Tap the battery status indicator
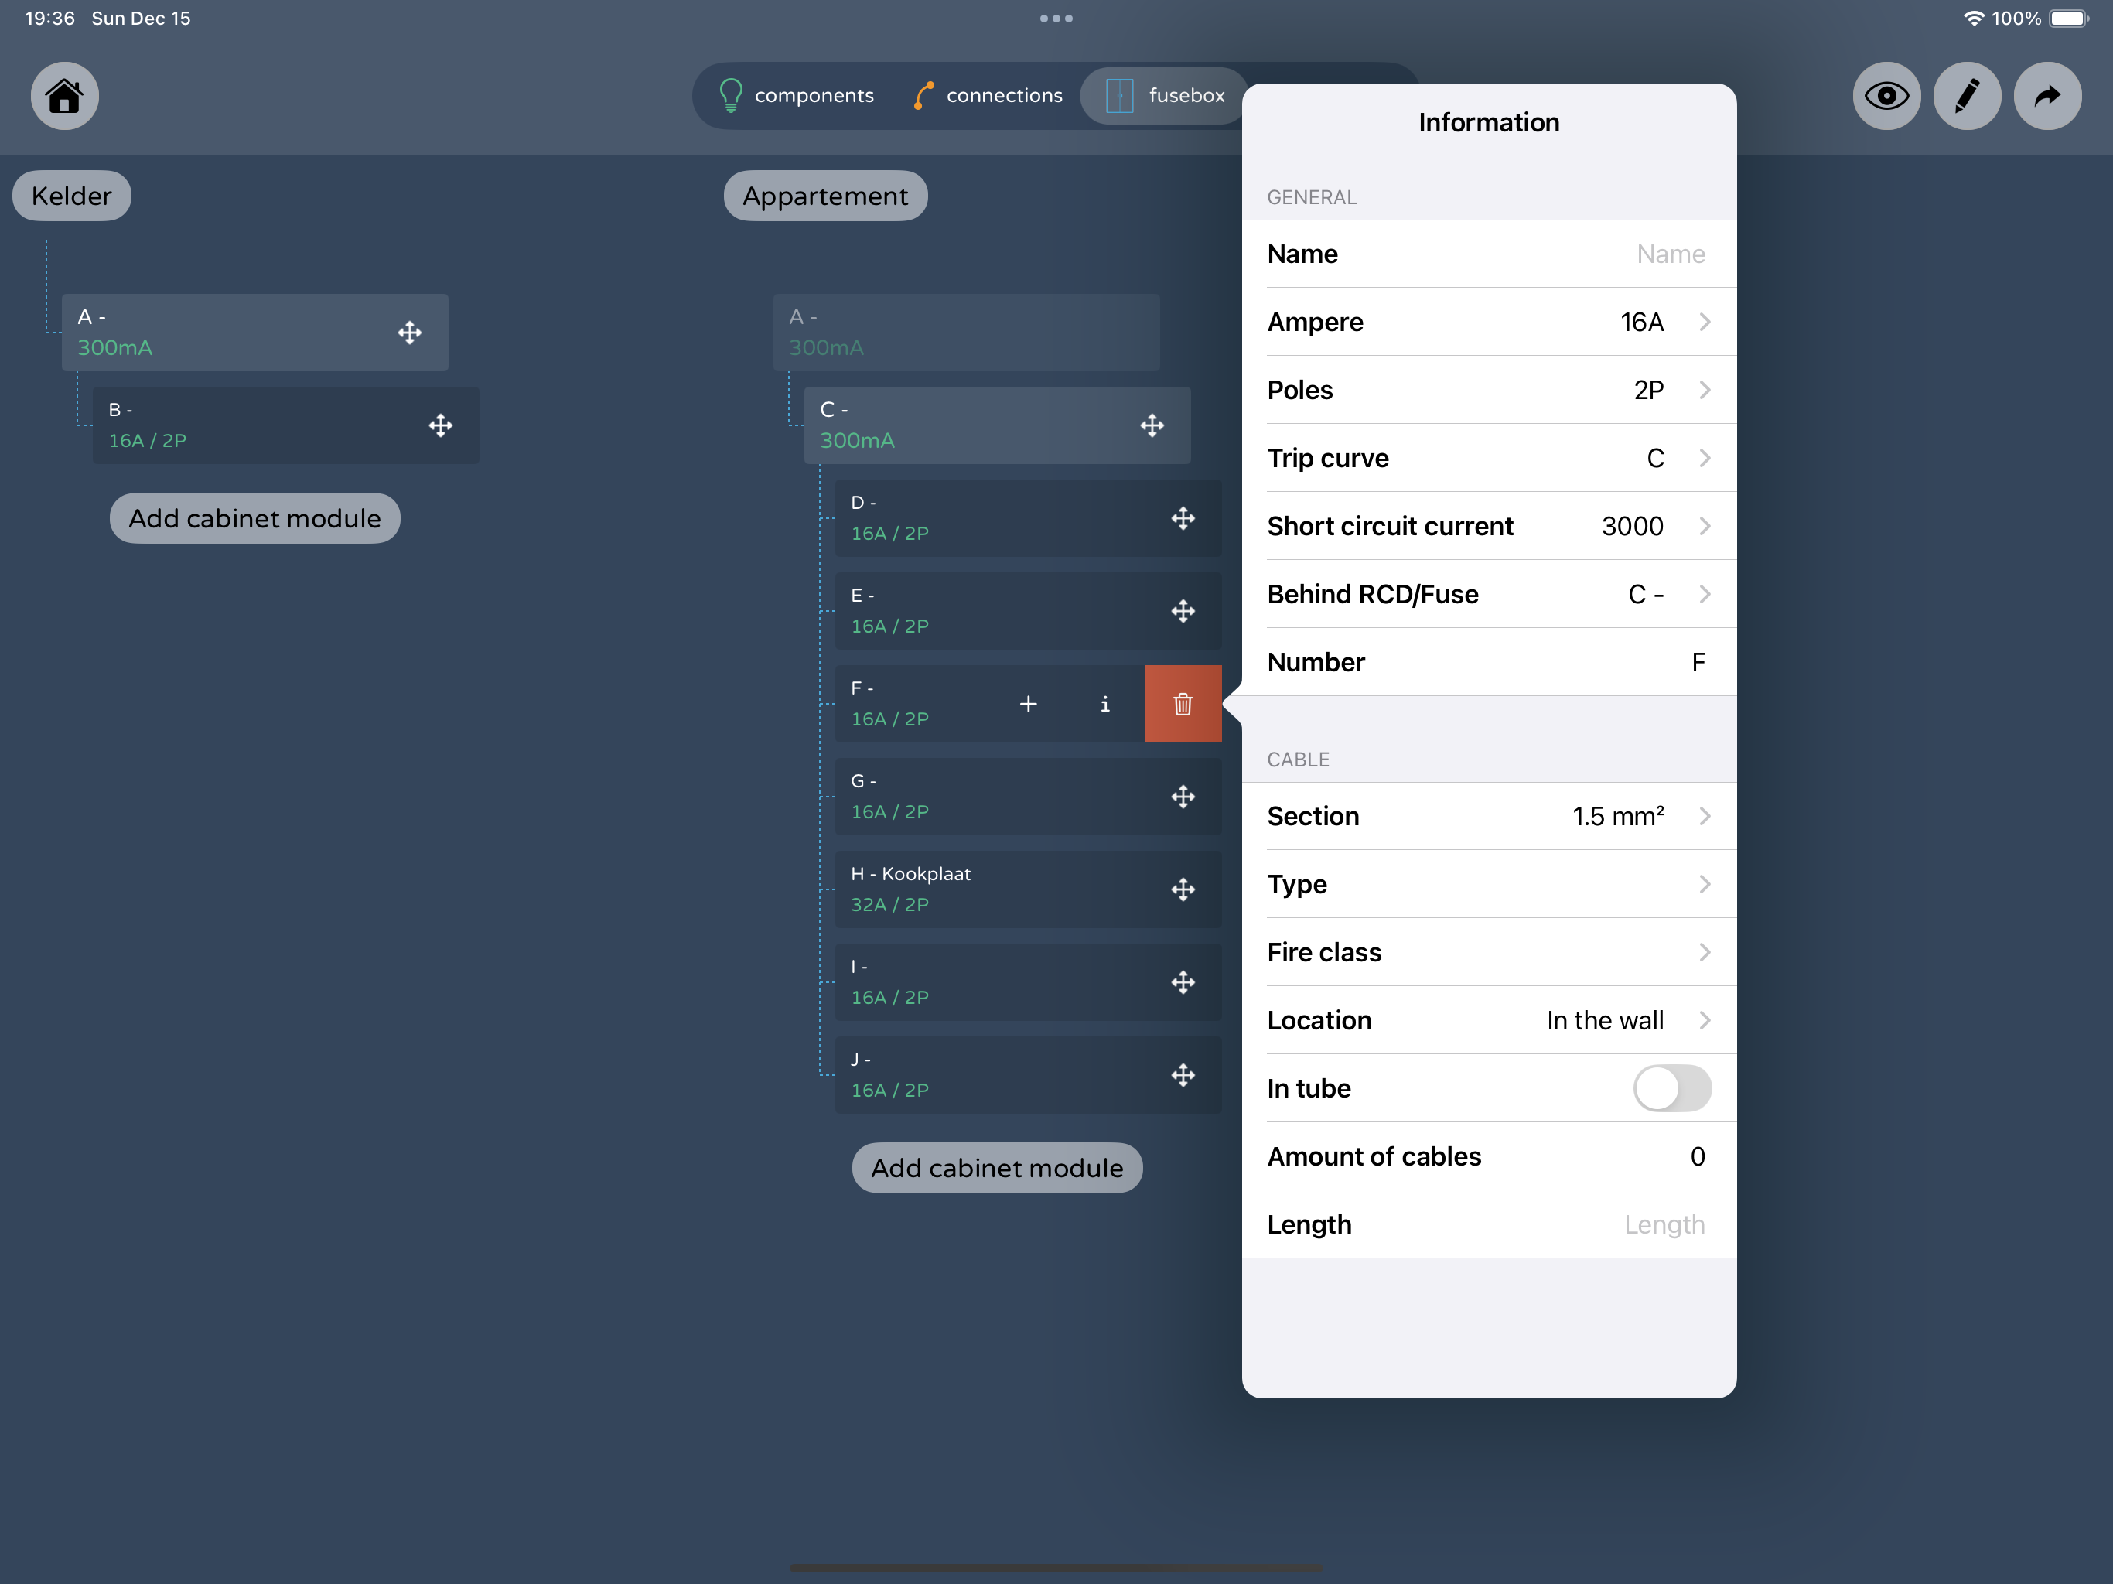This screenshot has width=2113, height=1584. point(2069,18)
